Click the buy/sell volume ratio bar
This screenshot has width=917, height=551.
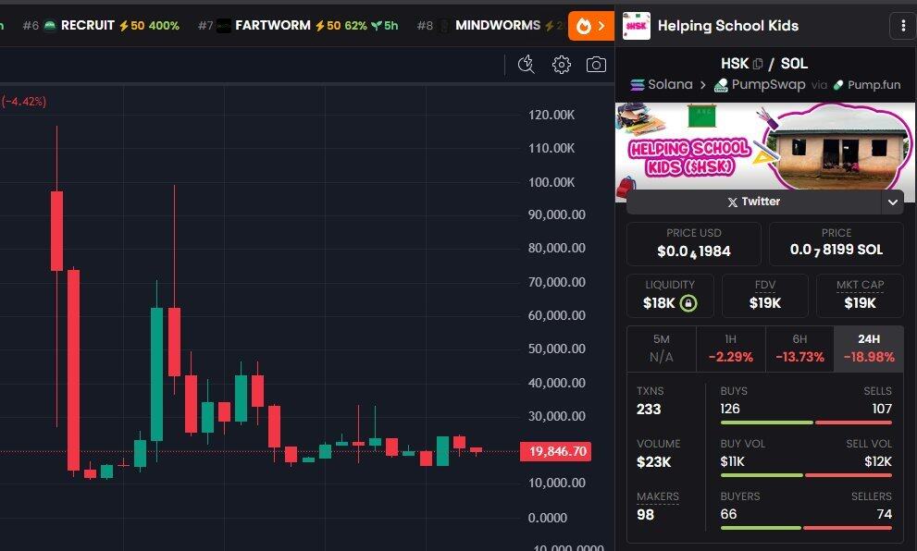807,475
